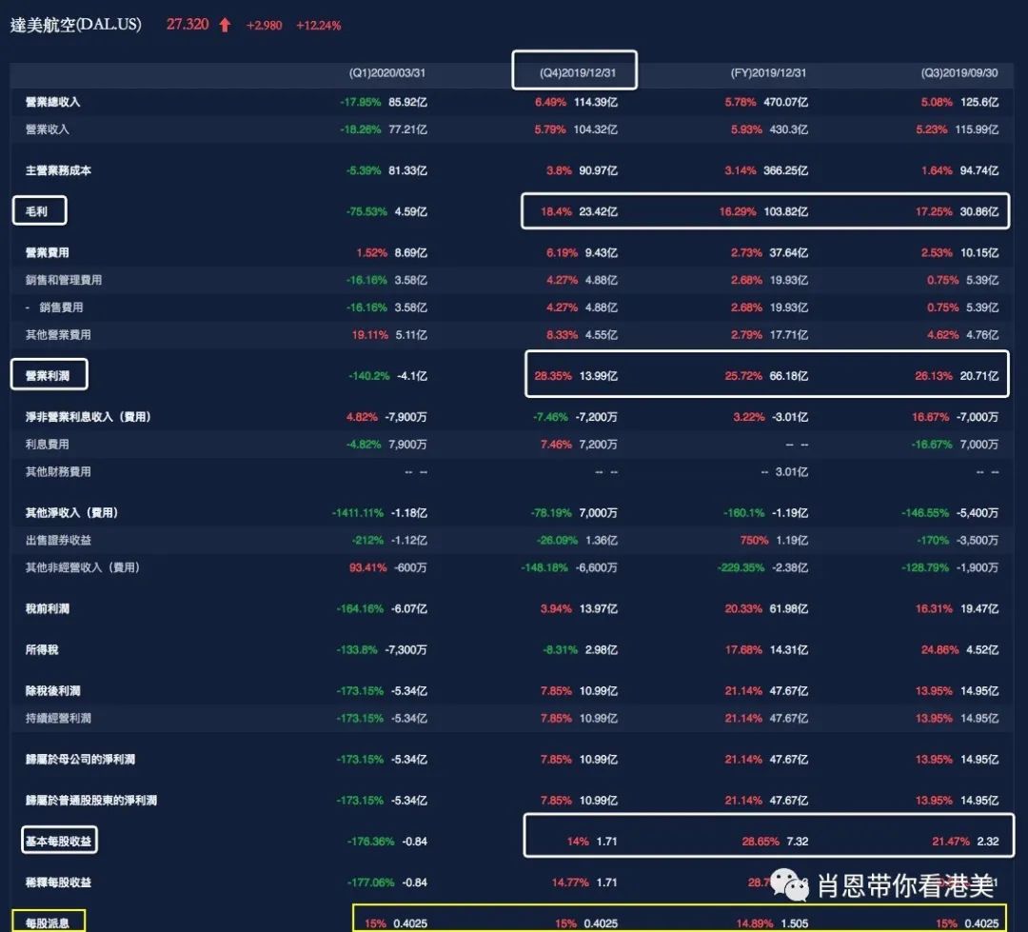
Task: Click the 毛利 row label
Action: point(37,211)
